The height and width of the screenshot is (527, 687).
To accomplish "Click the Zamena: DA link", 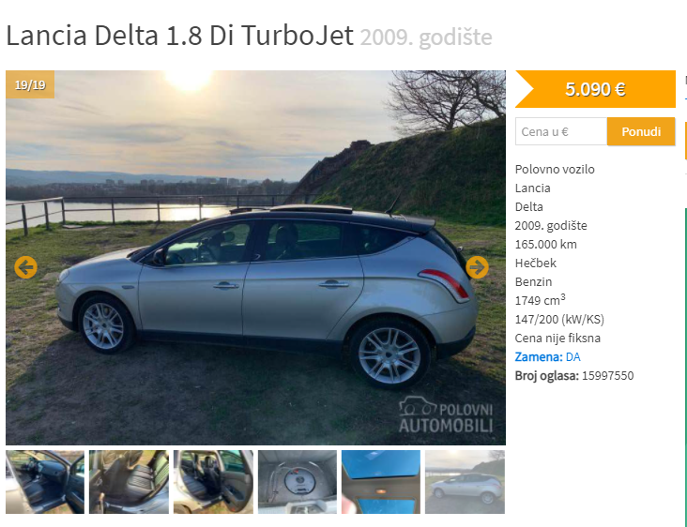I will (547, 356).
